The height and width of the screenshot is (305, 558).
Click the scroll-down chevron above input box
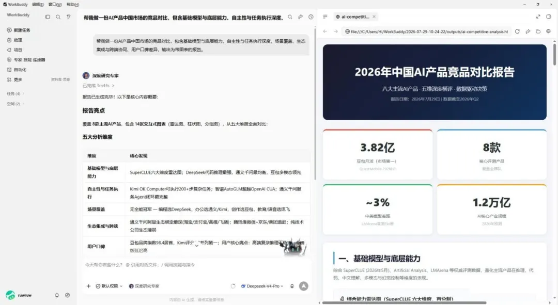(196, 246)
